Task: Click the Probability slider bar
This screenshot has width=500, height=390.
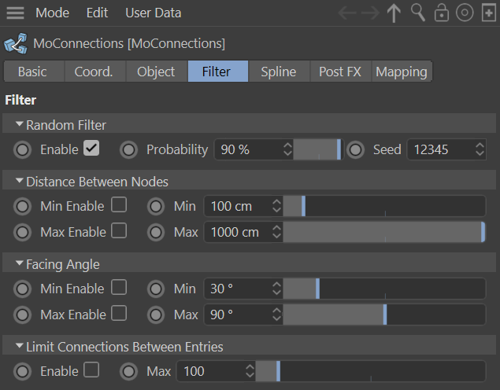Action: point(317,149)
